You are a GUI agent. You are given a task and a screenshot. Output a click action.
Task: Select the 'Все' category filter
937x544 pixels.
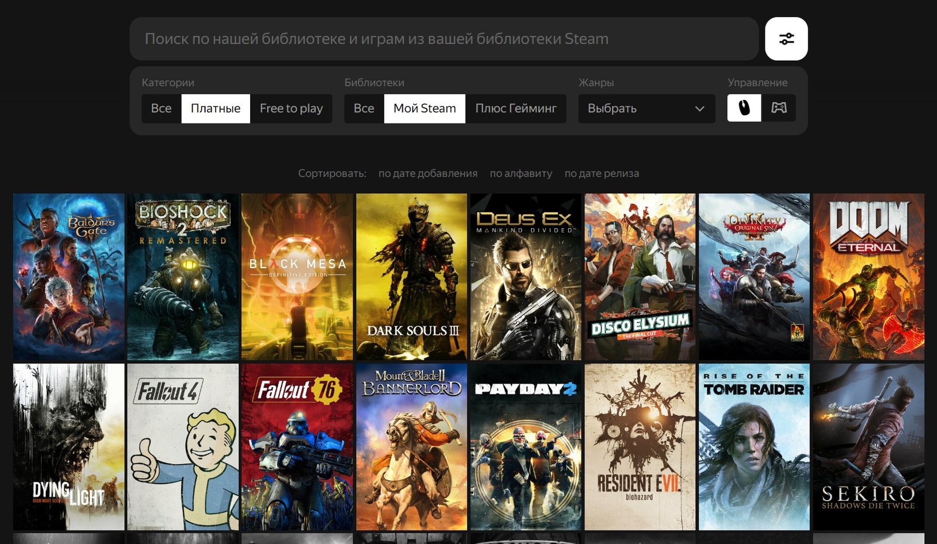(x=161, y=108)
